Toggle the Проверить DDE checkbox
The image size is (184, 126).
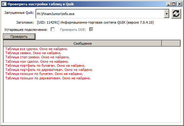pos(91,29)
